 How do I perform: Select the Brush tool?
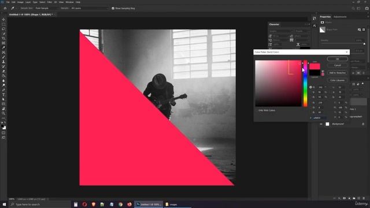(3, 57)
